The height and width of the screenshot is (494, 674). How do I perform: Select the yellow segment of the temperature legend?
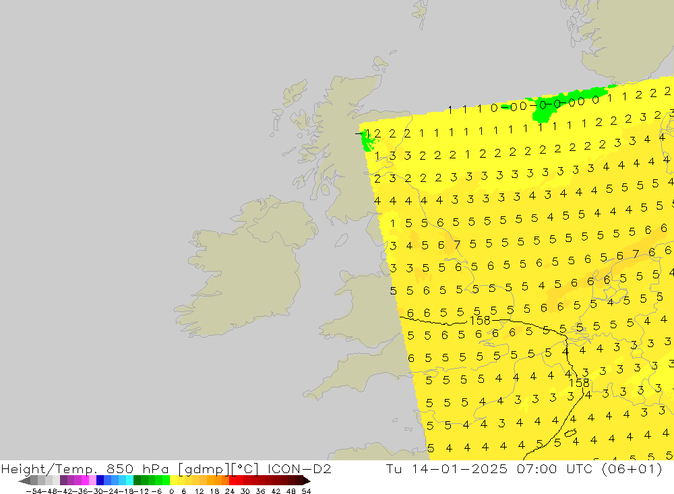coord(174,481)
